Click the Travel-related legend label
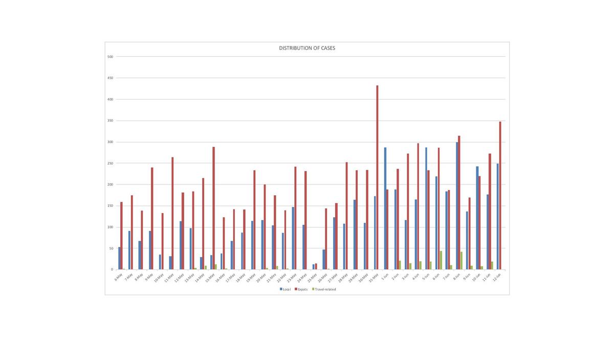This screenshot has height=345, width=614. click(x=325, y=289)
